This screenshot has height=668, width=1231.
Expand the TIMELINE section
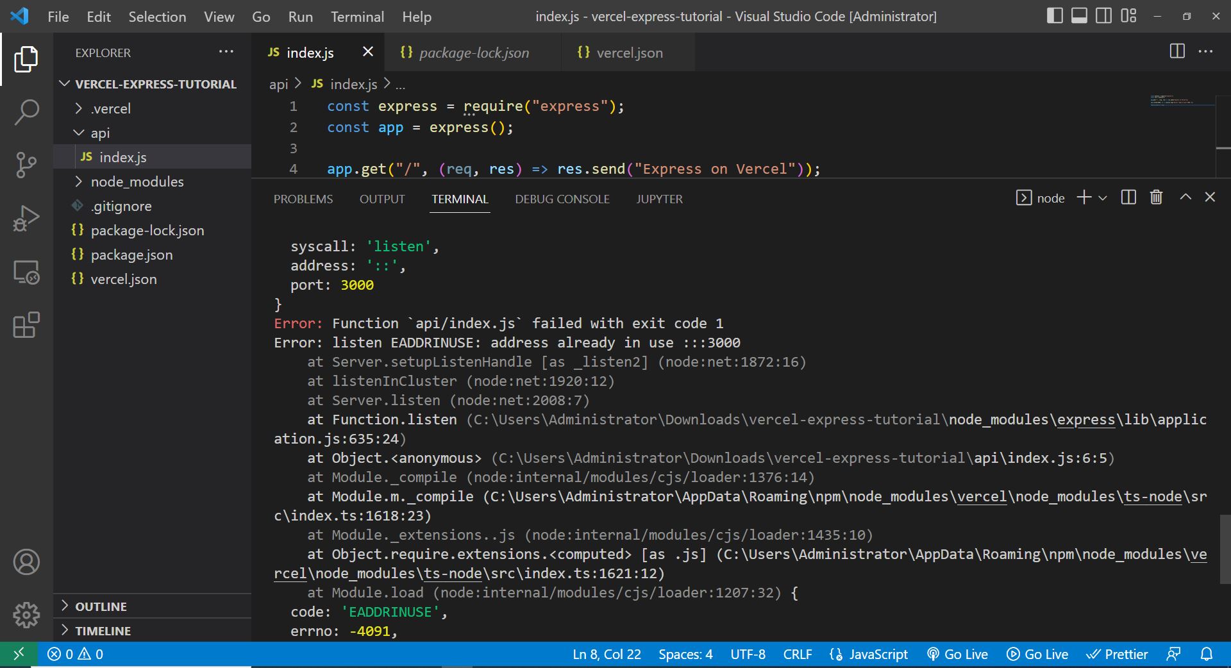pyautogui.click(x=153, y=630)
